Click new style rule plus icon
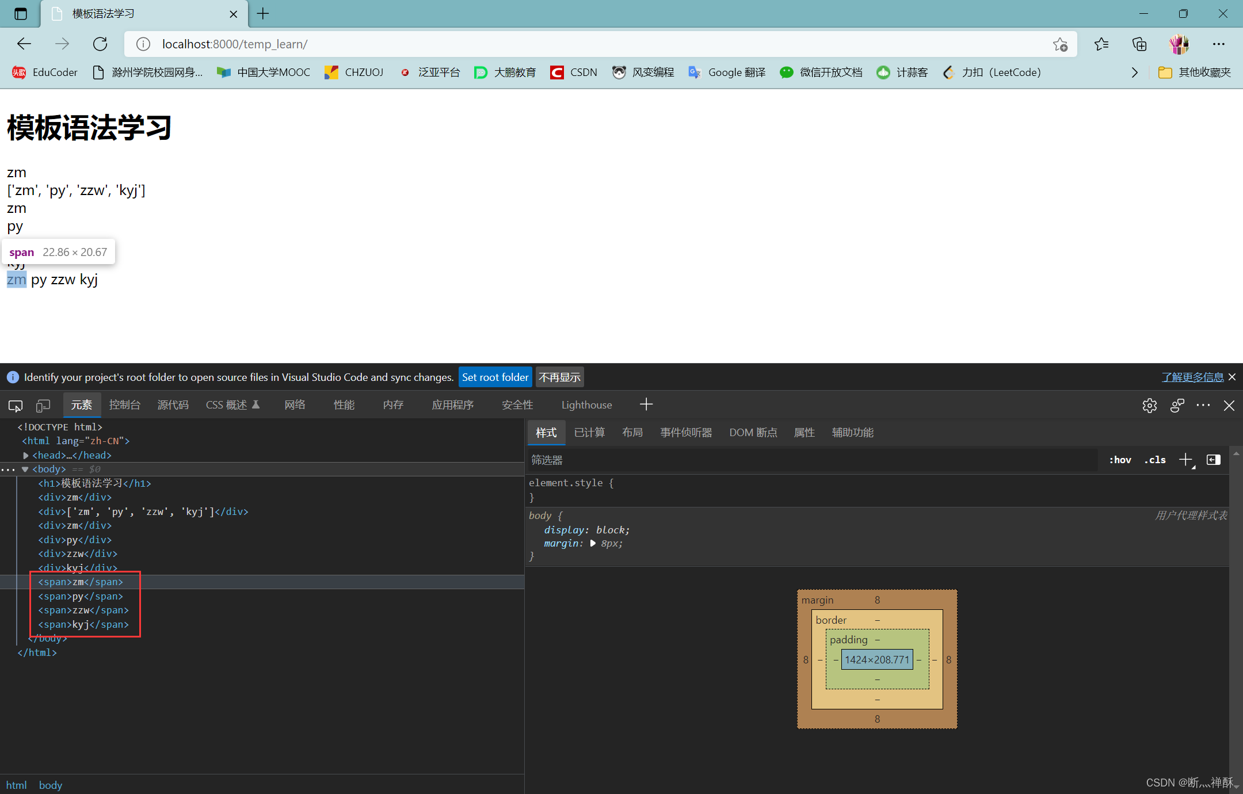Image resolution: width=1243 pixels, height=794 pixels. coord(1185,460)
